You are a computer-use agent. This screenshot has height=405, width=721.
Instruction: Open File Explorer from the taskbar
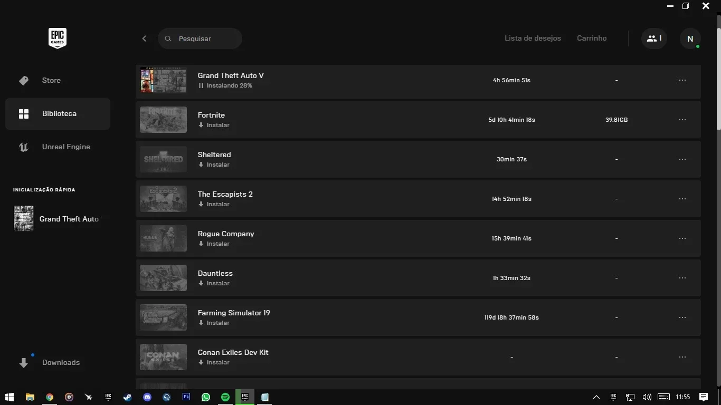pyautogui.click(x=30, y=397)
